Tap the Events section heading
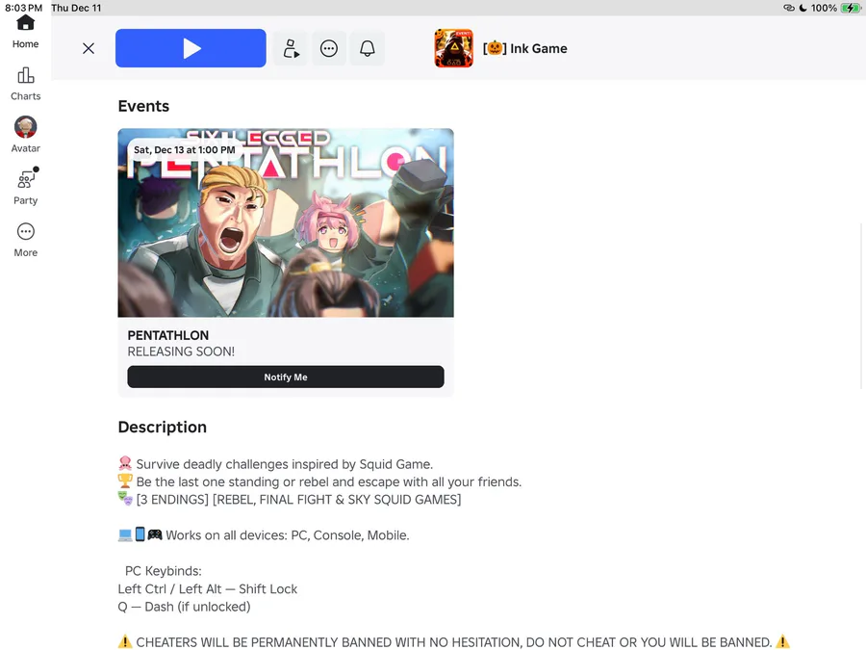The height and width of the screenshot is (650, 866). pos(143,106)
